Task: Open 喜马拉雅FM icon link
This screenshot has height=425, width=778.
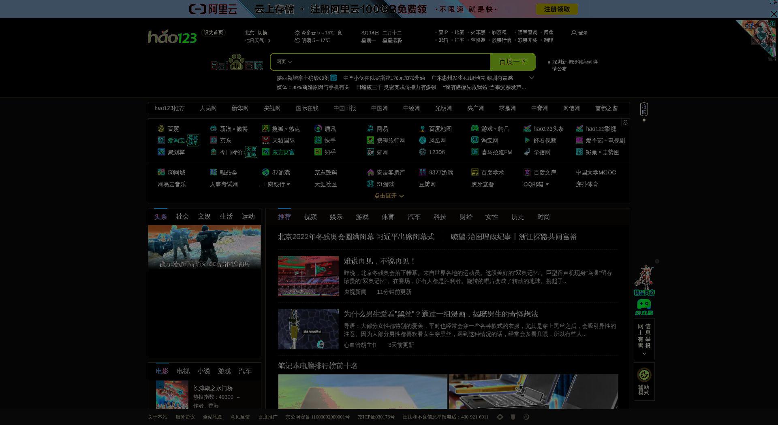Action: click(x=475, y=152)
